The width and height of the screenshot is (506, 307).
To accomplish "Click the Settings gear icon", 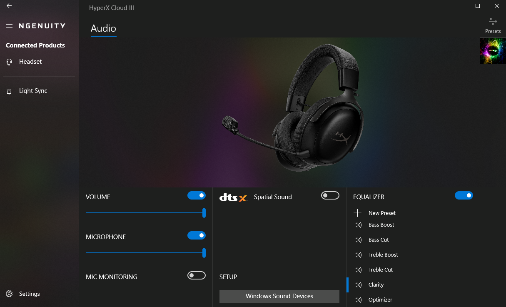I will click(x=9, y=294).
